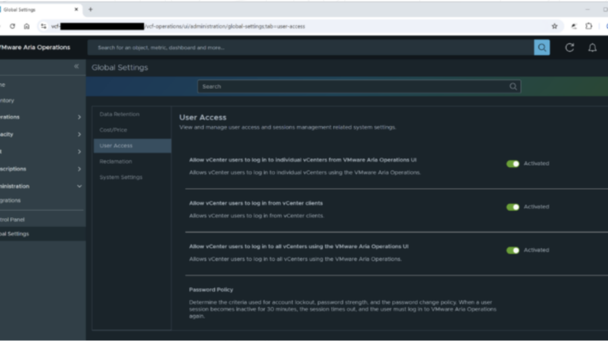Open a new browser tab

coord(91,9)
